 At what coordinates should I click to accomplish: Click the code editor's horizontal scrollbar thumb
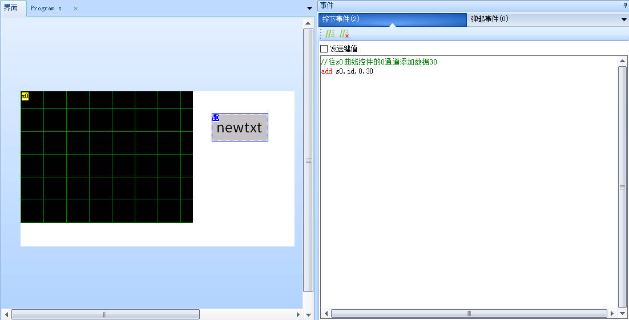(x=469, y=313)
